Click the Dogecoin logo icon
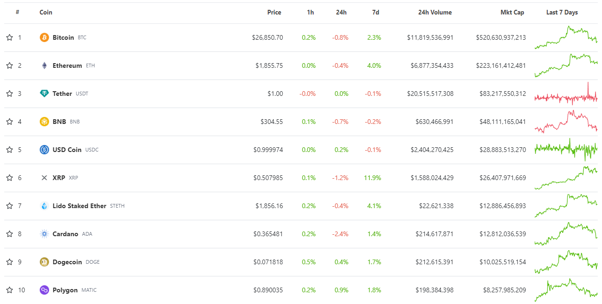602x304 pixels. [x=44, y=262]
